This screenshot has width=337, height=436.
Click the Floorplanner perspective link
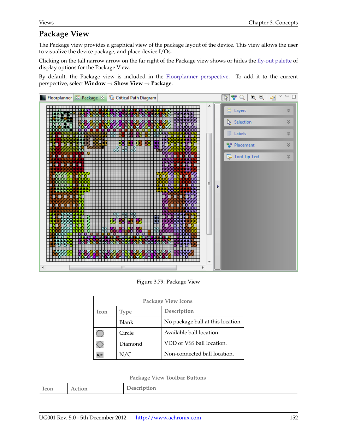tap(197, 77)
